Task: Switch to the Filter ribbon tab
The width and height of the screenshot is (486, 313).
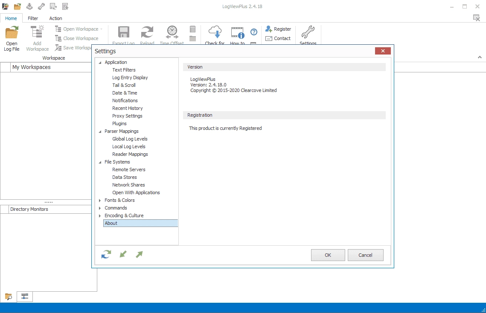Action: point(33,18)
